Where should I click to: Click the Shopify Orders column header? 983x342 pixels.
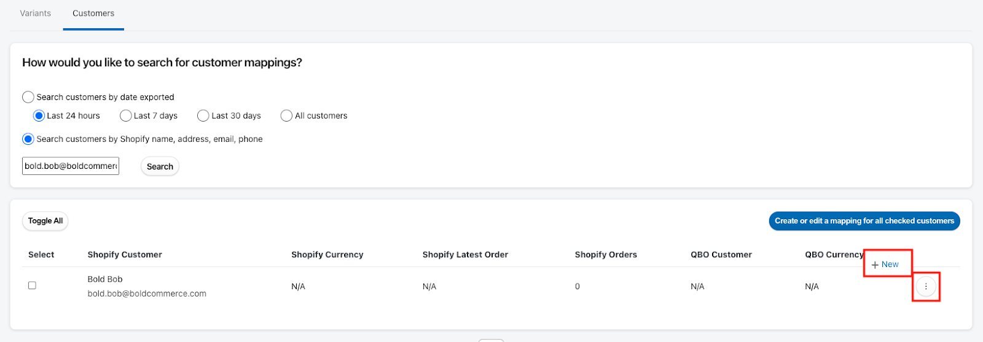tap(606, 255)
